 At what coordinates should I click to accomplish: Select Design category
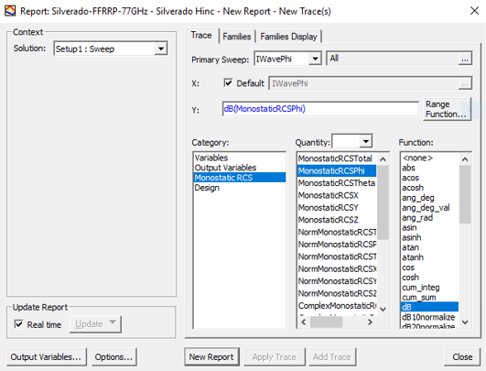239,188
